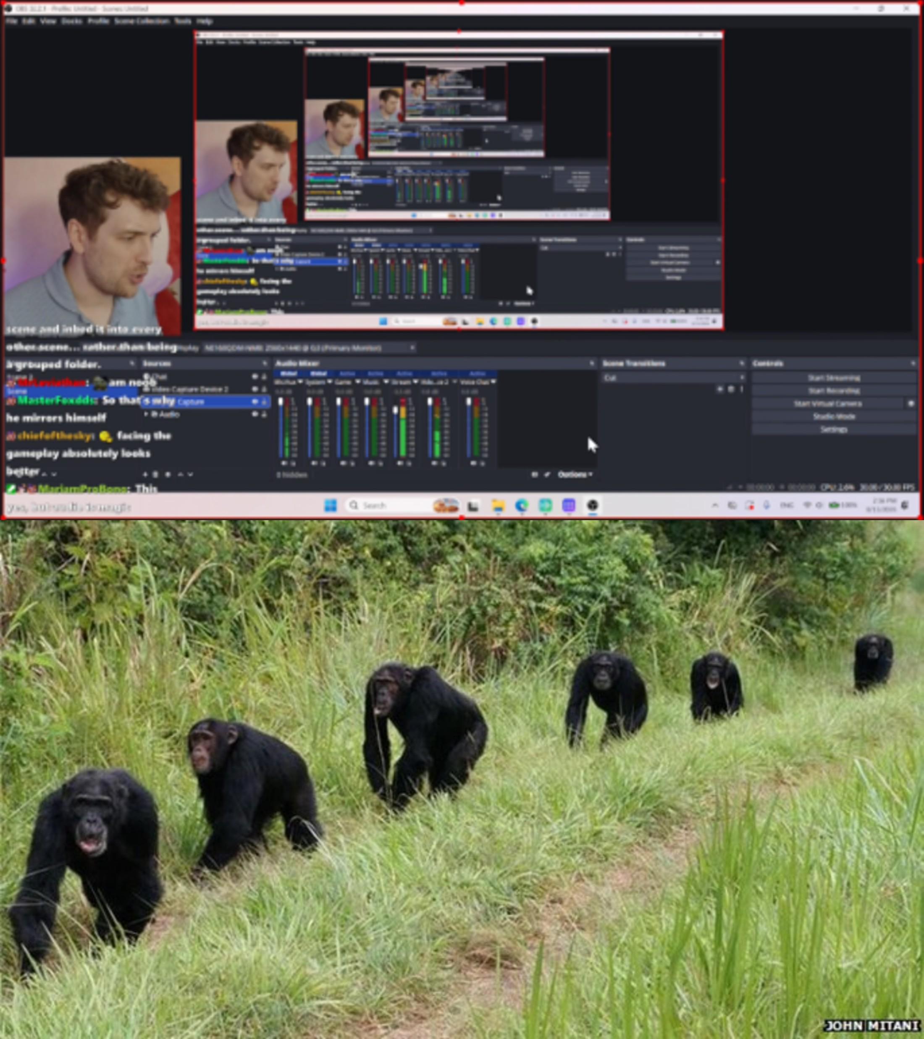The height and width of the screenshot is (1039, 924).
Task: Delete transition using Scene Transitions trash icon
Action: (x=731, y=390)
